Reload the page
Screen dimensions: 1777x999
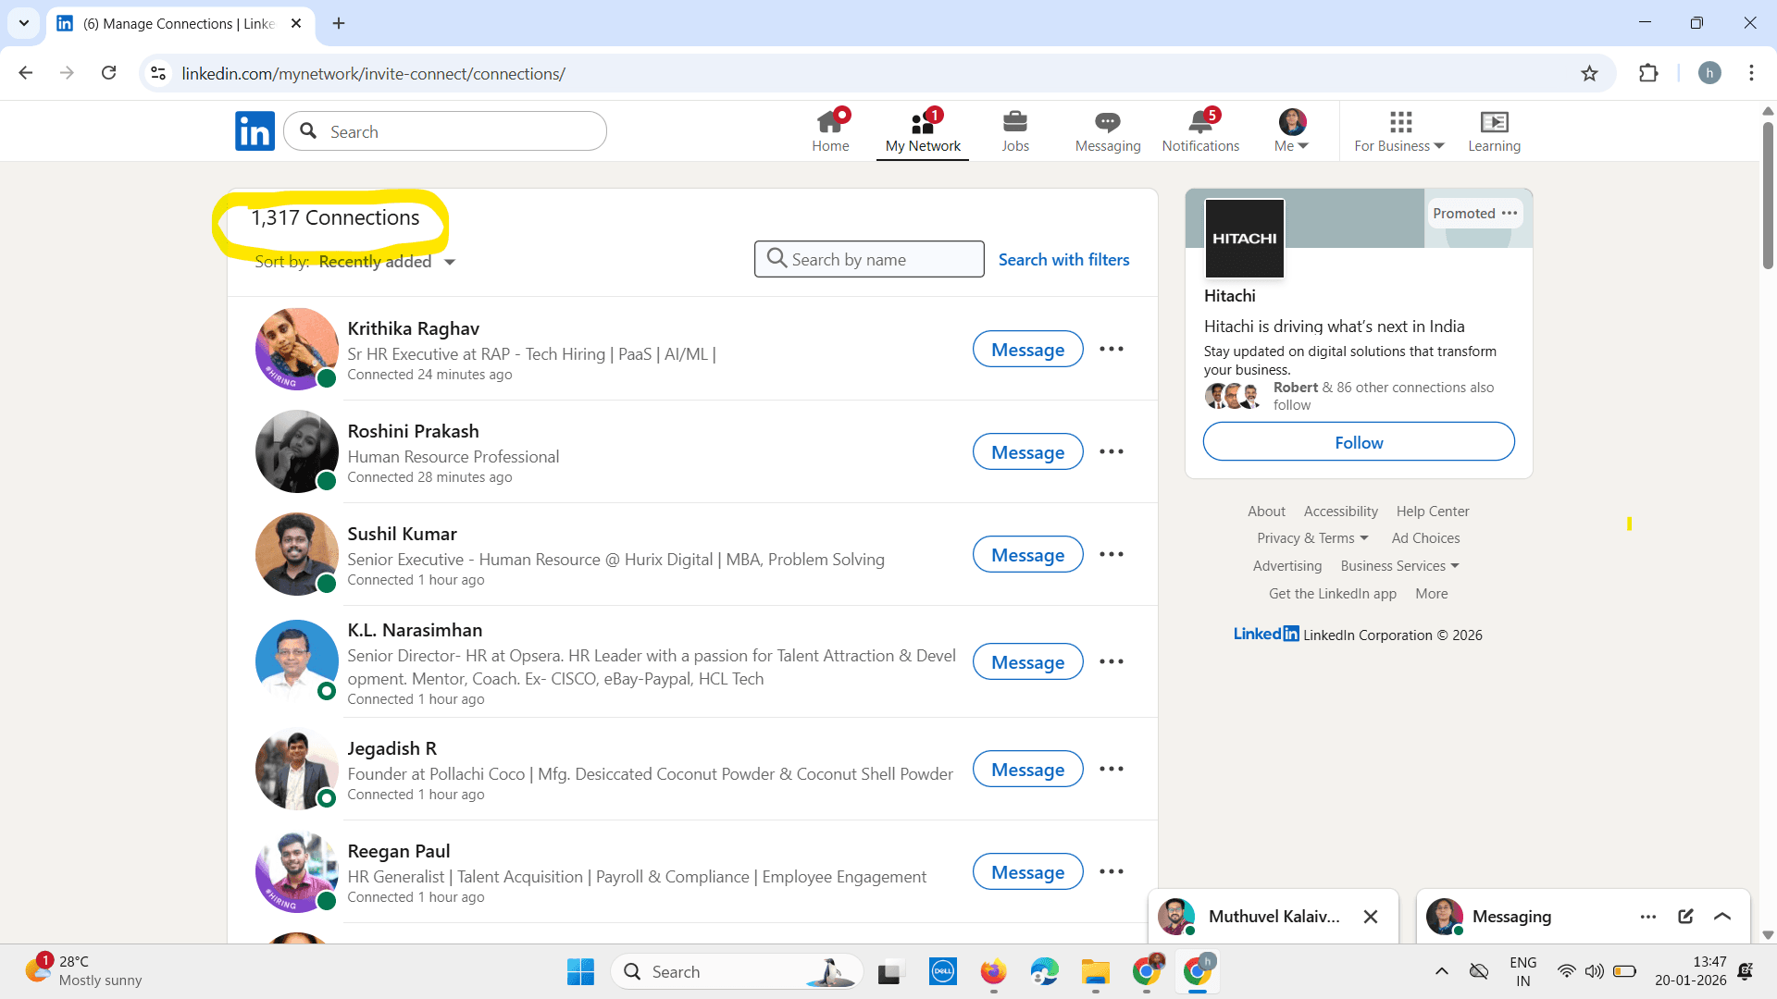coord(108,73)
